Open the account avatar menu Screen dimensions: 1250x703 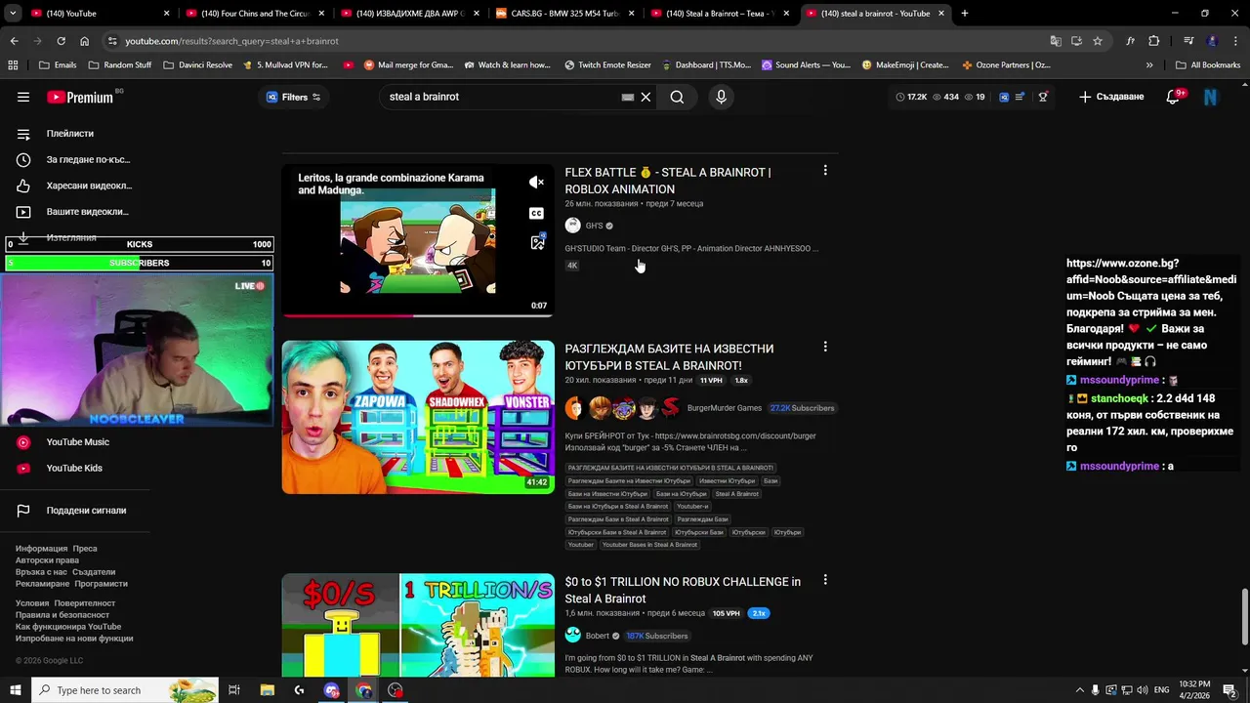pos(1211,97)
